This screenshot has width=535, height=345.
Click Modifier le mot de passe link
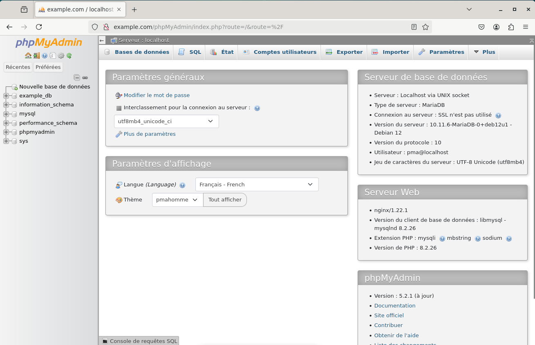tap(157, 95)
